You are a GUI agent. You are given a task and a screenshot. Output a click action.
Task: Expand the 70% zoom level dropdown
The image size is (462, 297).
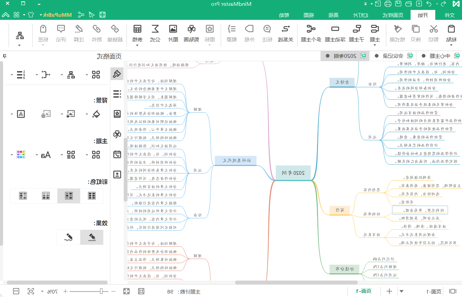click(42, 292)
